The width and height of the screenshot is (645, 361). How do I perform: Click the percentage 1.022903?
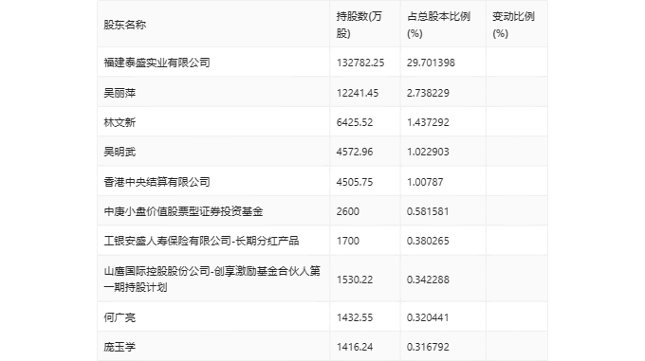point(428,152)
